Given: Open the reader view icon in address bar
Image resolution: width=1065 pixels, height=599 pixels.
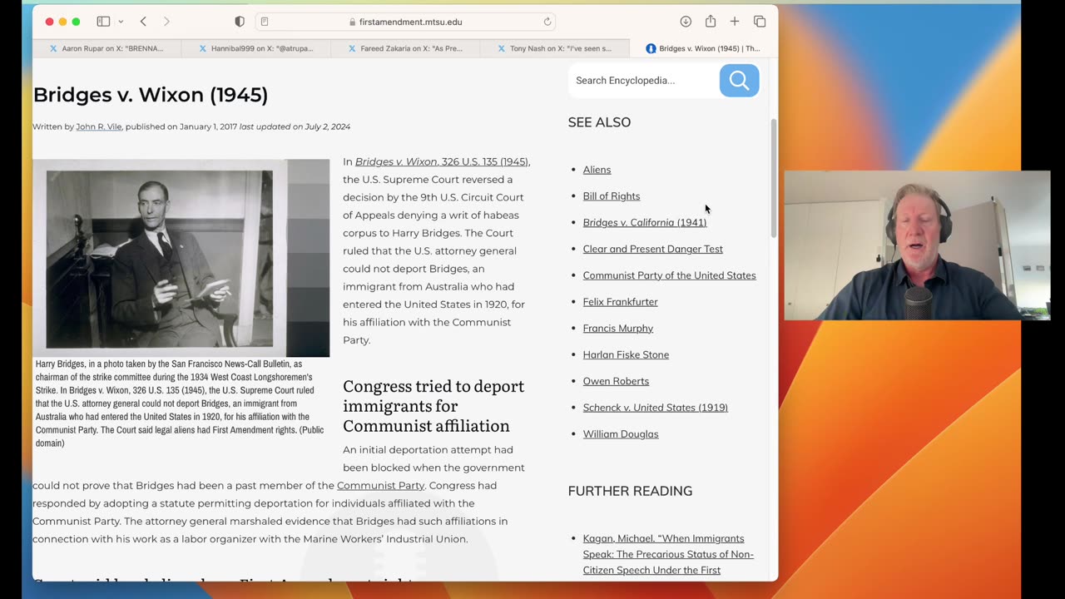Looking at the screenshot, I should 265,22.
